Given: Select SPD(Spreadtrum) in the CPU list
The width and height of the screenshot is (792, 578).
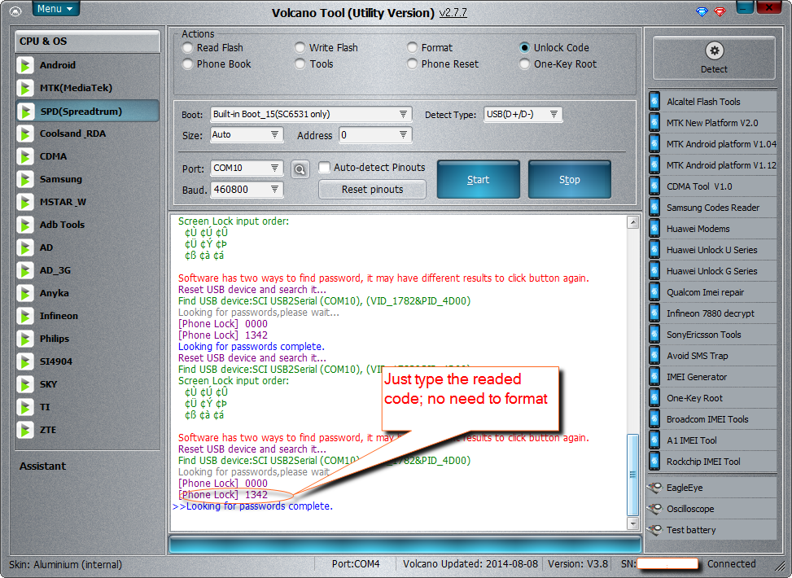Looking at the screenshot, I should coord(87,112).
